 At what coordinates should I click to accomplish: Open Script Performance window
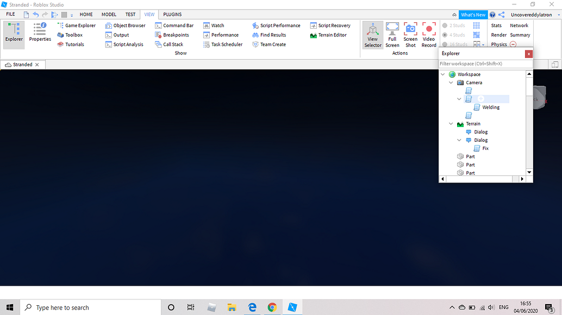pos(276,26)
